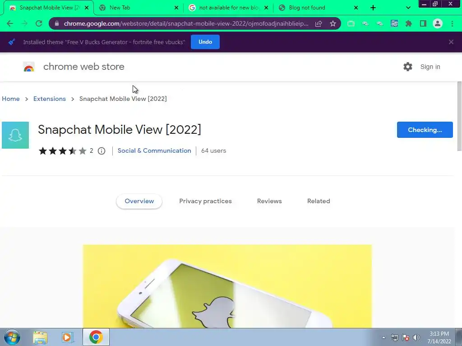Open the Related tab
This screenshot has height=346, width=462.
pyautogui.click(x=319, y=201)
